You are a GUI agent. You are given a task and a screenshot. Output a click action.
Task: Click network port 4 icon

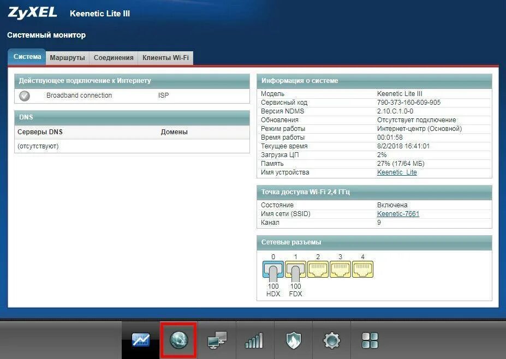(x=363, y=270)
